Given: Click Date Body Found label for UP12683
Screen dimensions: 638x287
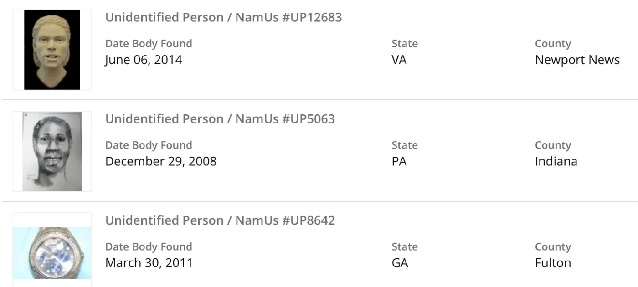Looking at the screenshot, I should coord(149,44).
